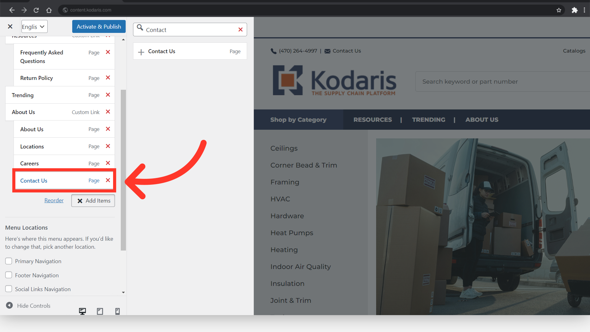Close the customizer with the X icon
This screenshot has height=332, width=590.
click(10, 26)
